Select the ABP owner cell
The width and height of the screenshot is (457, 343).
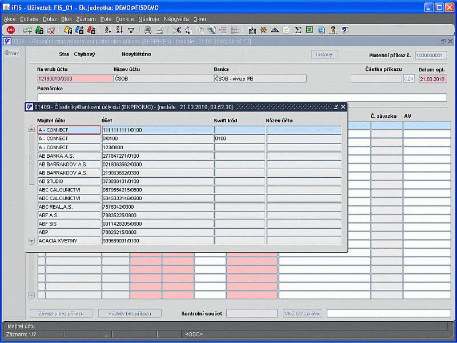click(x=69, y=232)
